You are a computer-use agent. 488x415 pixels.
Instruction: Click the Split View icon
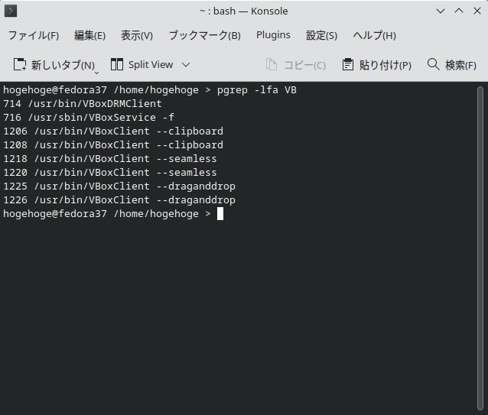117,64
